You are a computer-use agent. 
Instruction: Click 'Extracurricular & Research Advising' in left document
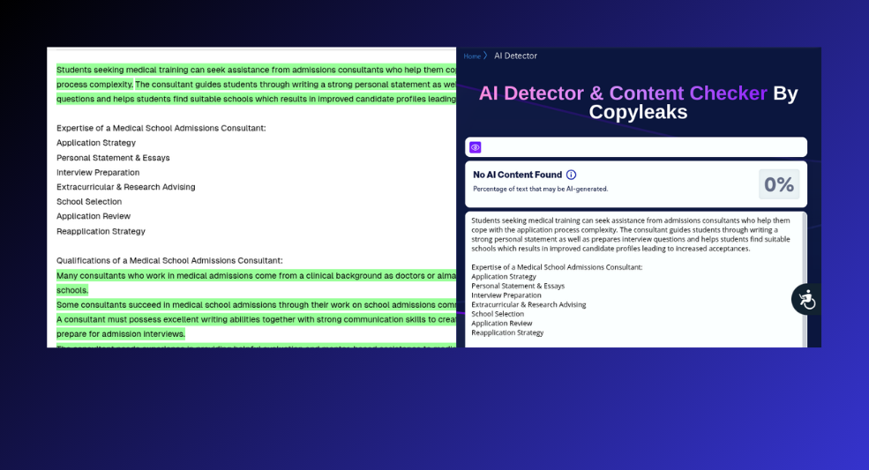point(126,187)
